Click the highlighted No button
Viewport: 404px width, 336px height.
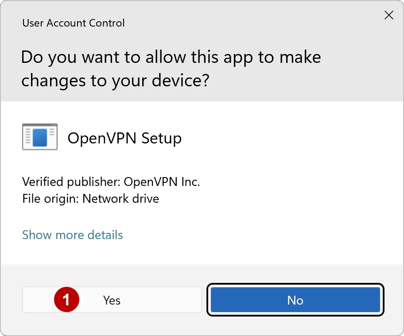[295, 300]
